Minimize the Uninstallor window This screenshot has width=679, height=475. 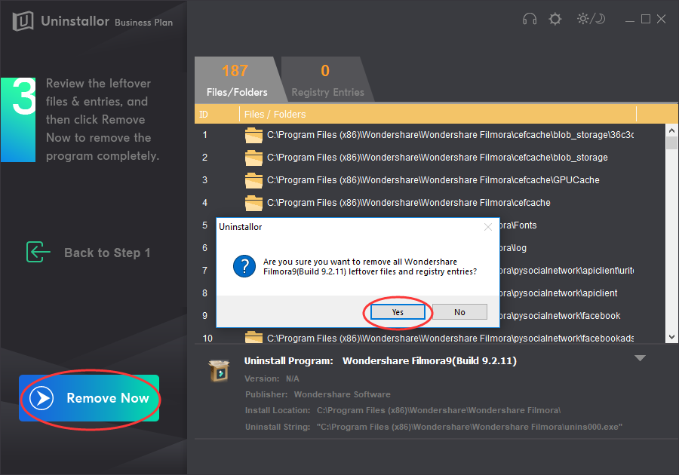coord(630,20)
